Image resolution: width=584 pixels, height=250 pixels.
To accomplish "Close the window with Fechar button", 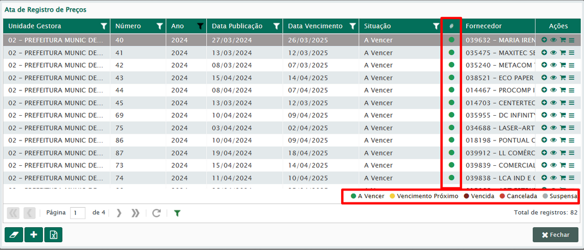I will [x=556, y=235].
